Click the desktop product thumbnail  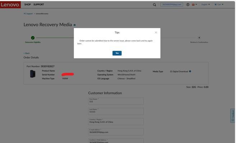pyautogui.click(x=33, y=74)
